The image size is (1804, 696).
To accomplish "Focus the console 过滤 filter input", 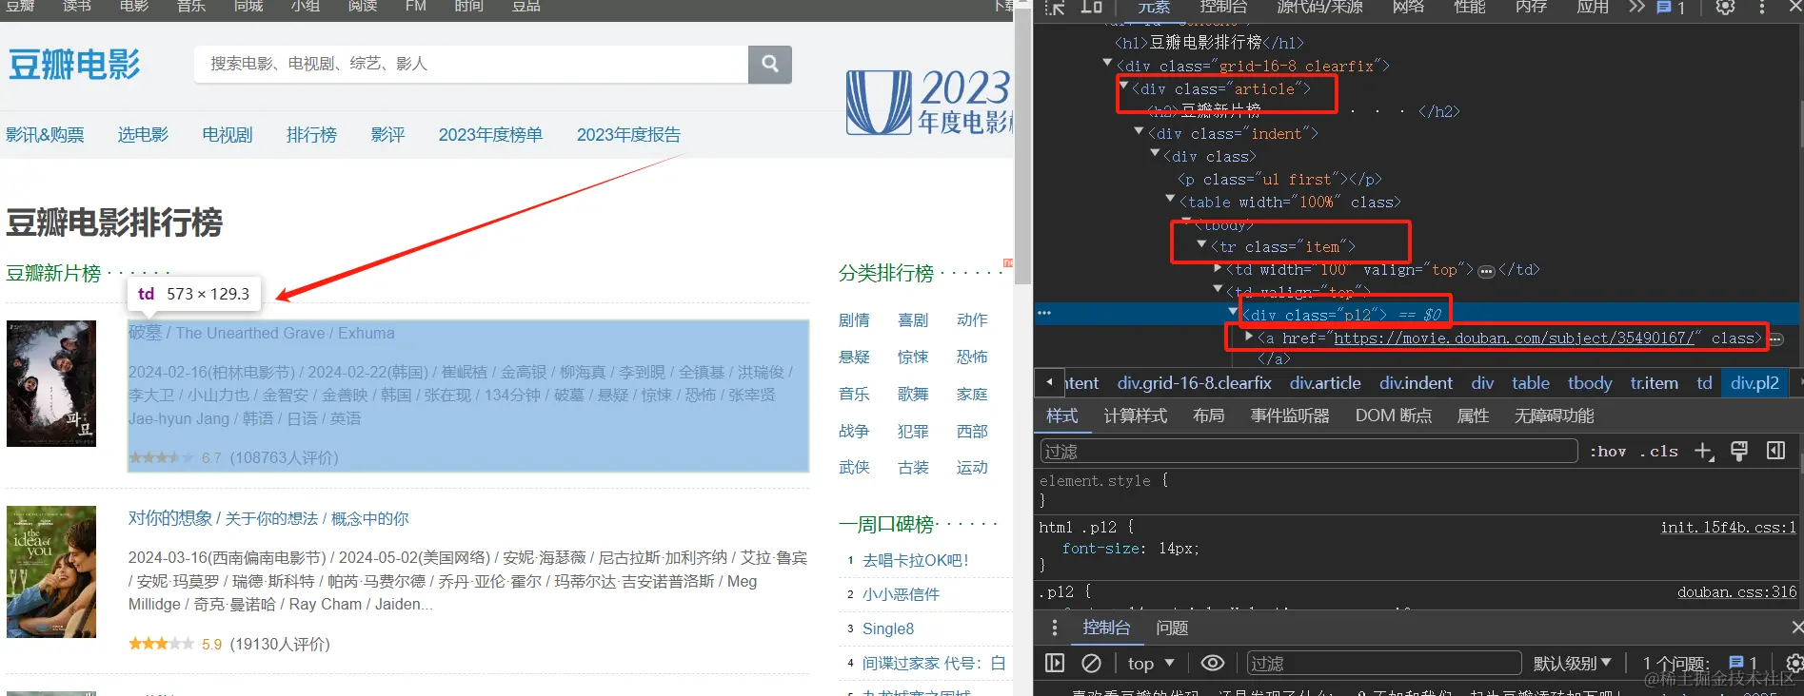I will coord(1384,663).
